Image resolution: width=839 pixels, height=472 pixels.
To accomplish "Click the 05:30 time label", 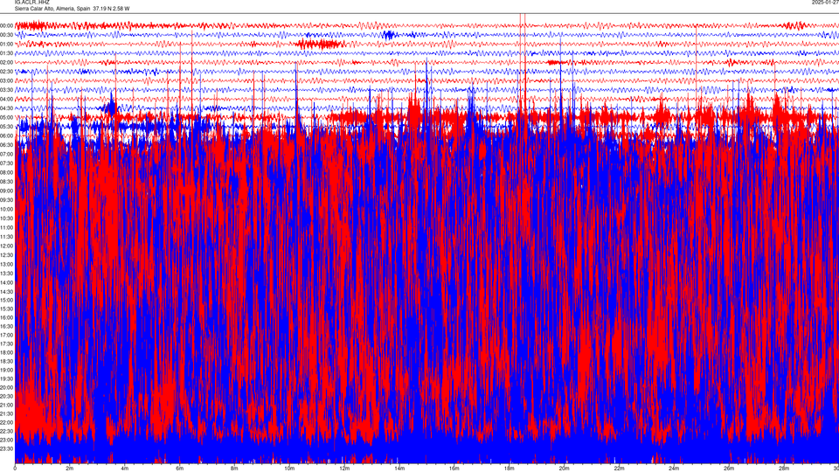I will coord(7,126).
